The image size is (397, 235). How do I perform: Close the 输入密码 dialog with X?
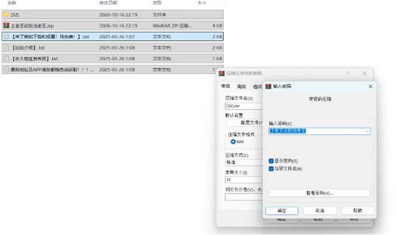371,86
